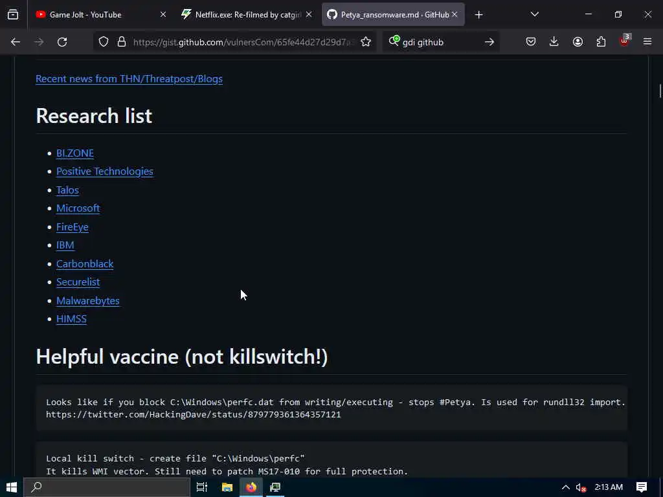Open File Explorer from the taskbar

227,487
